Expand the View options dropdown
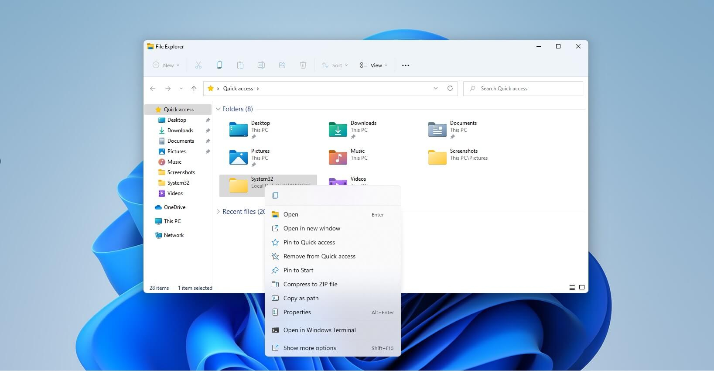 click(374, 65)
